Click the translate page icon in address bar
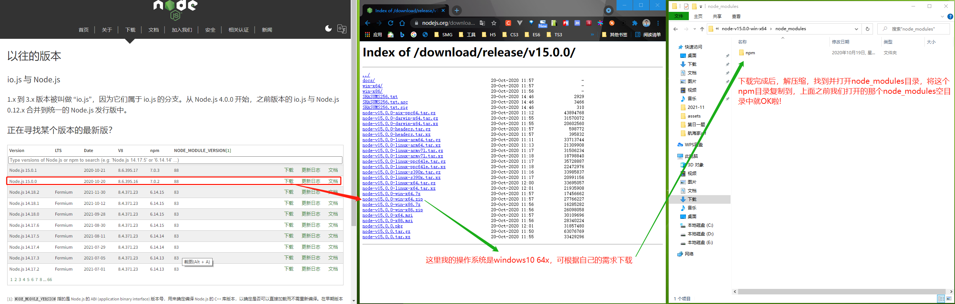 pos(482,23)
